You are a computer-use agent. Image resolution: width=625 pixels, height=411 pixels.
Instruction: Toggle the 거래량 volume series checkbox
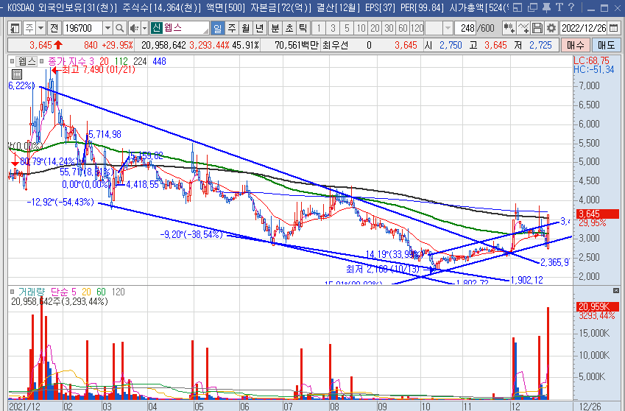[13, 292]
